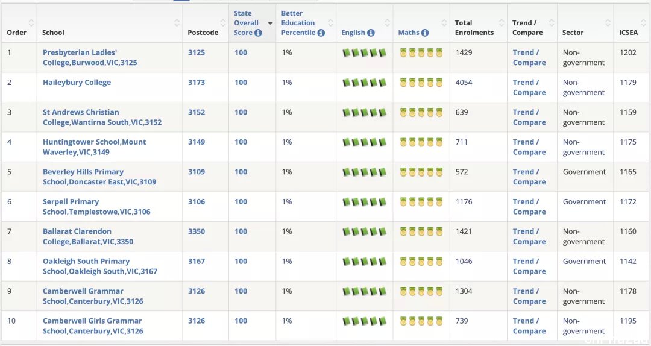Sort table by School column arrows
The height and width of the screenshot is (346, 651).
coord(177,23)
